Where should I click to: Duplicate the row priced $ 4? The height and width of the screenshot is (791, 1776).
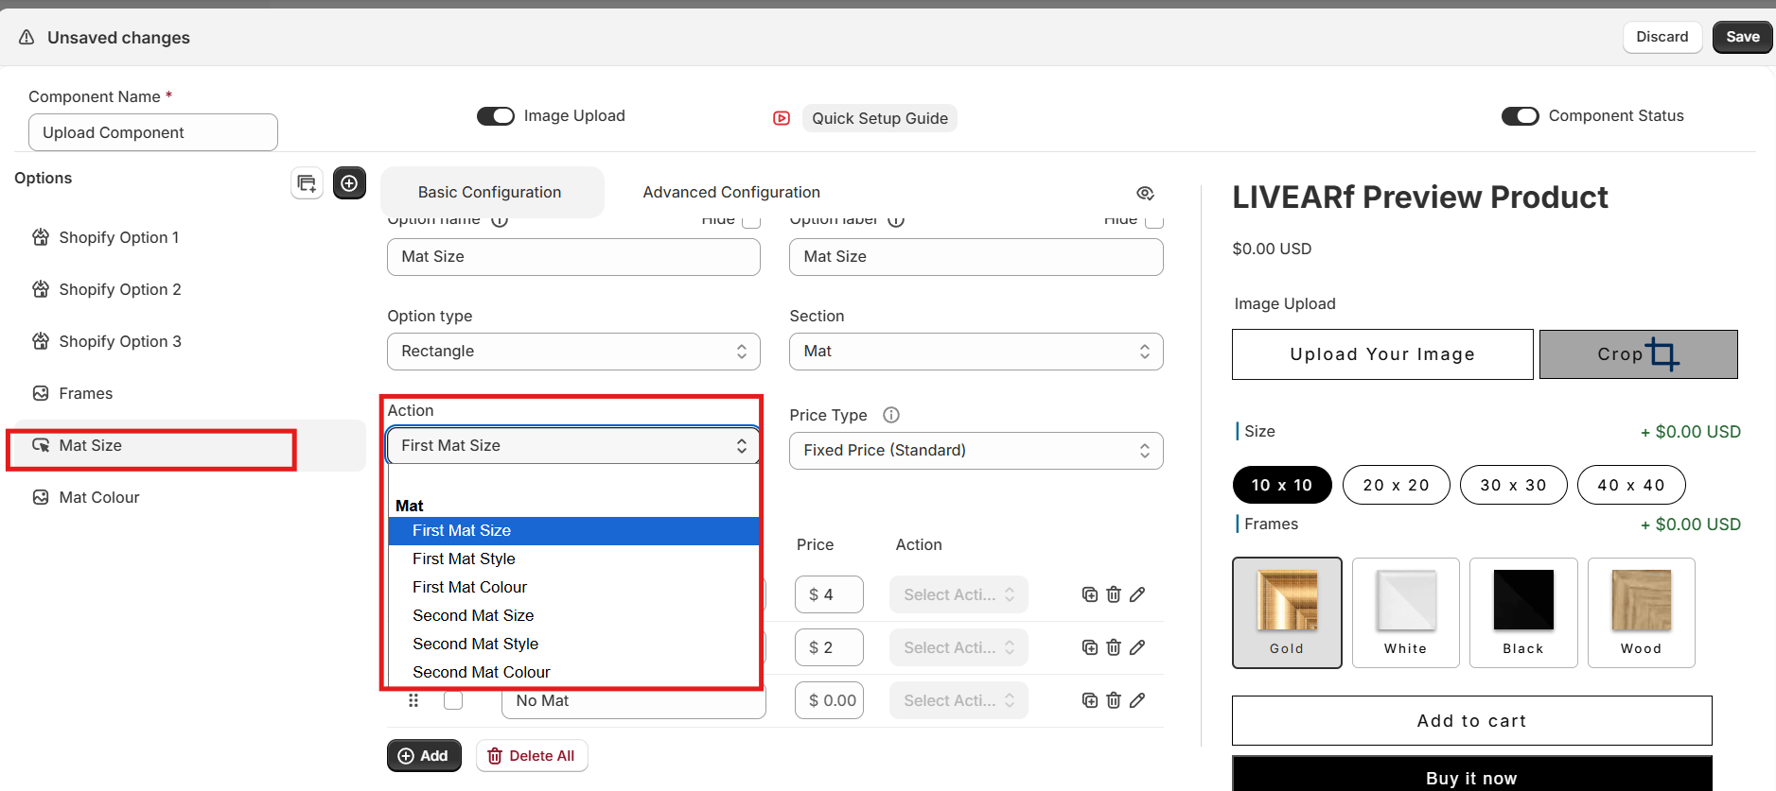pyautogui.click(x=1090, y=594)
